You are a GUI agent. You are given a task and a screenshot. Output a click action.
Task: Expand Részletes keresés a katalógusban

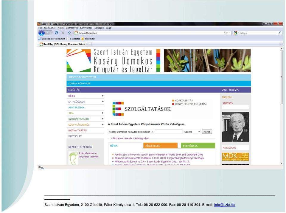click(130, 138)
